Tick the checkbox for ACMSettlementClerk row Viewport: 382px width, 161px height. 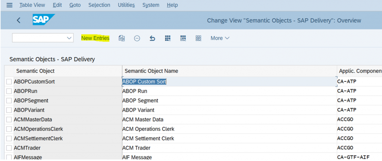click(x=9, y=139)
